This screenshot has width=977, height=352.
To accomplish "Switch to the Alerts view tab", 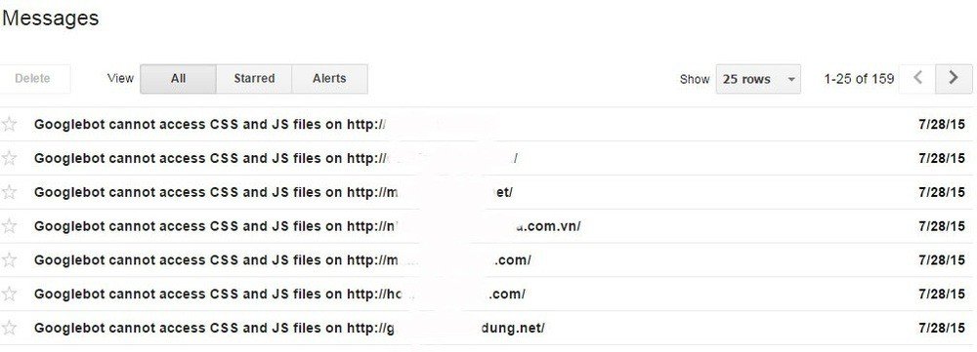I will coord(329,79).
